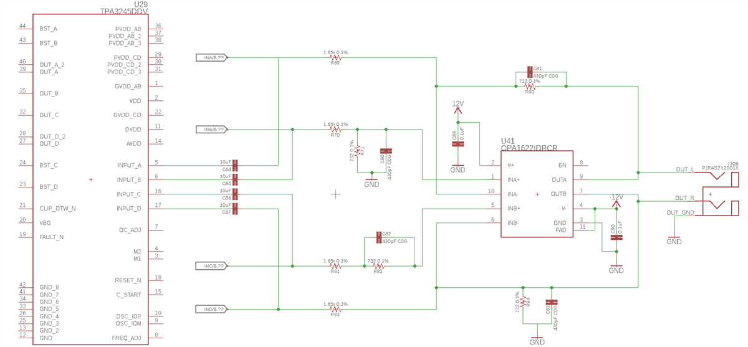Click the FAULT_N pin label

click(x=51, y=237)
